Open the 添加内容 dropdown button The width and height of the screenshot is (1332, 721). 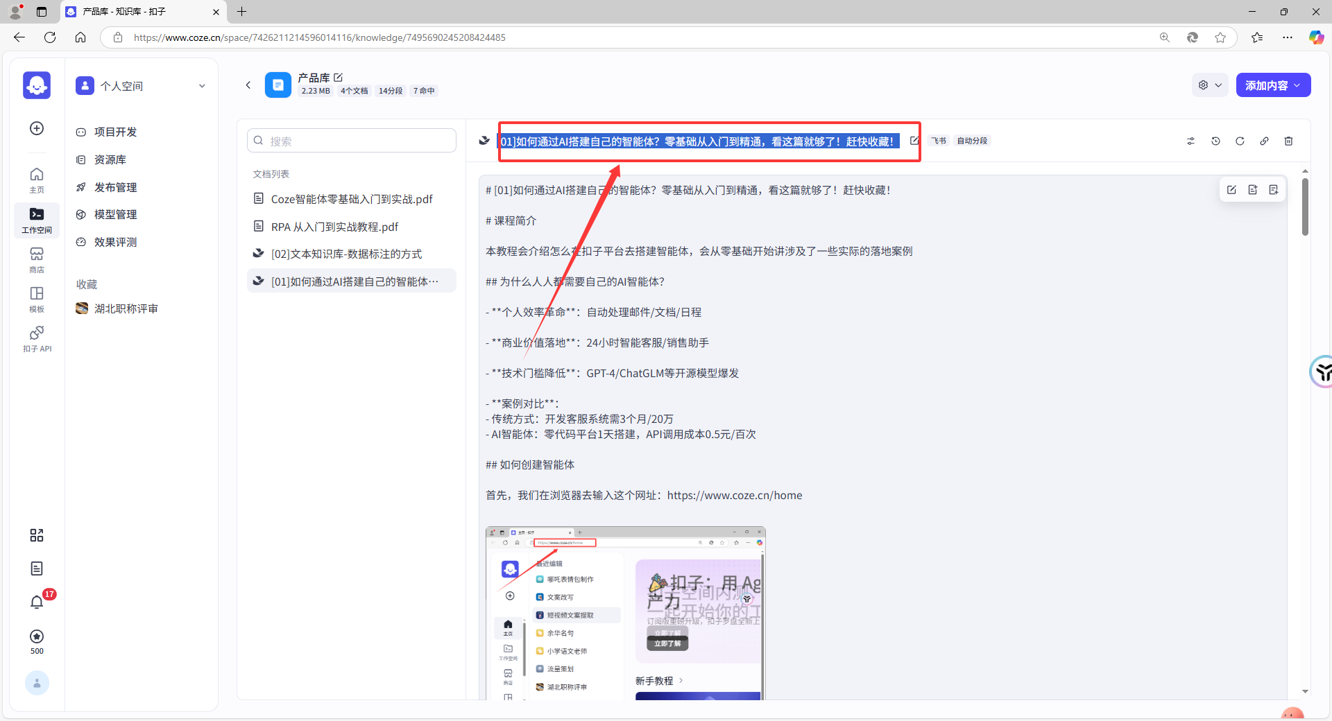pyautogui.click(x=1273, y=85)
